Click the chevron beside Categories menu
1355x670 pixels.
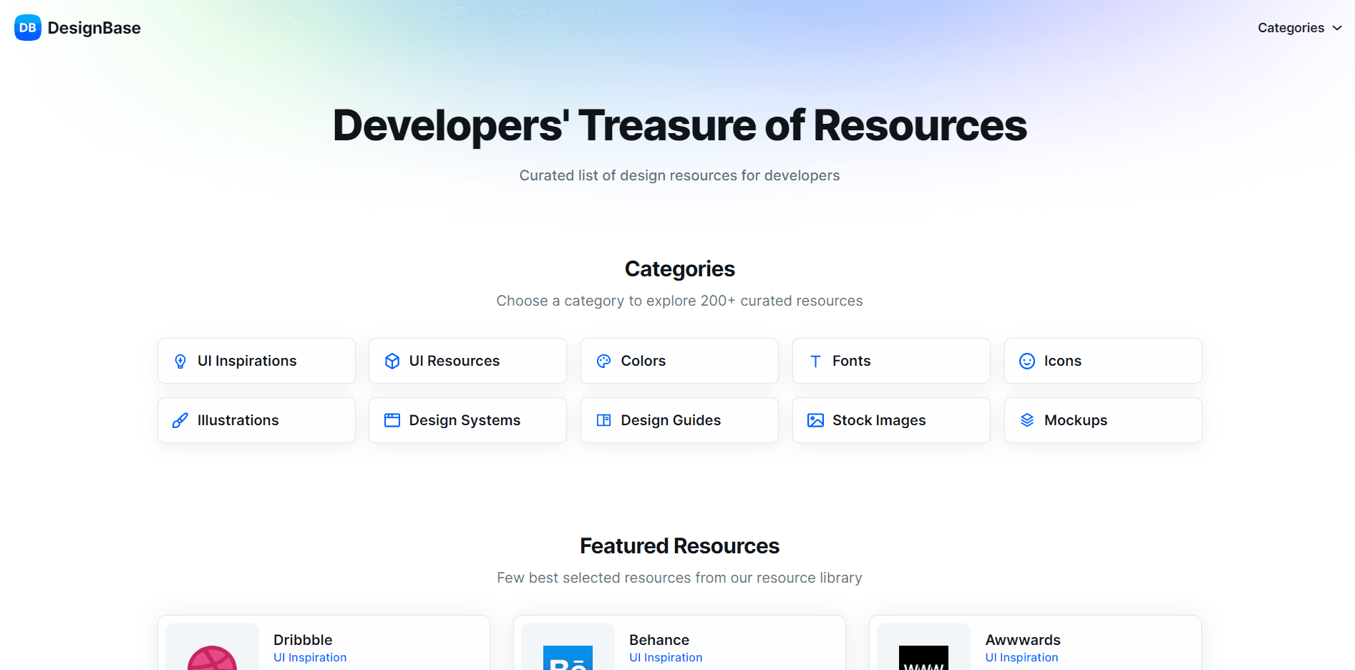1337,28
